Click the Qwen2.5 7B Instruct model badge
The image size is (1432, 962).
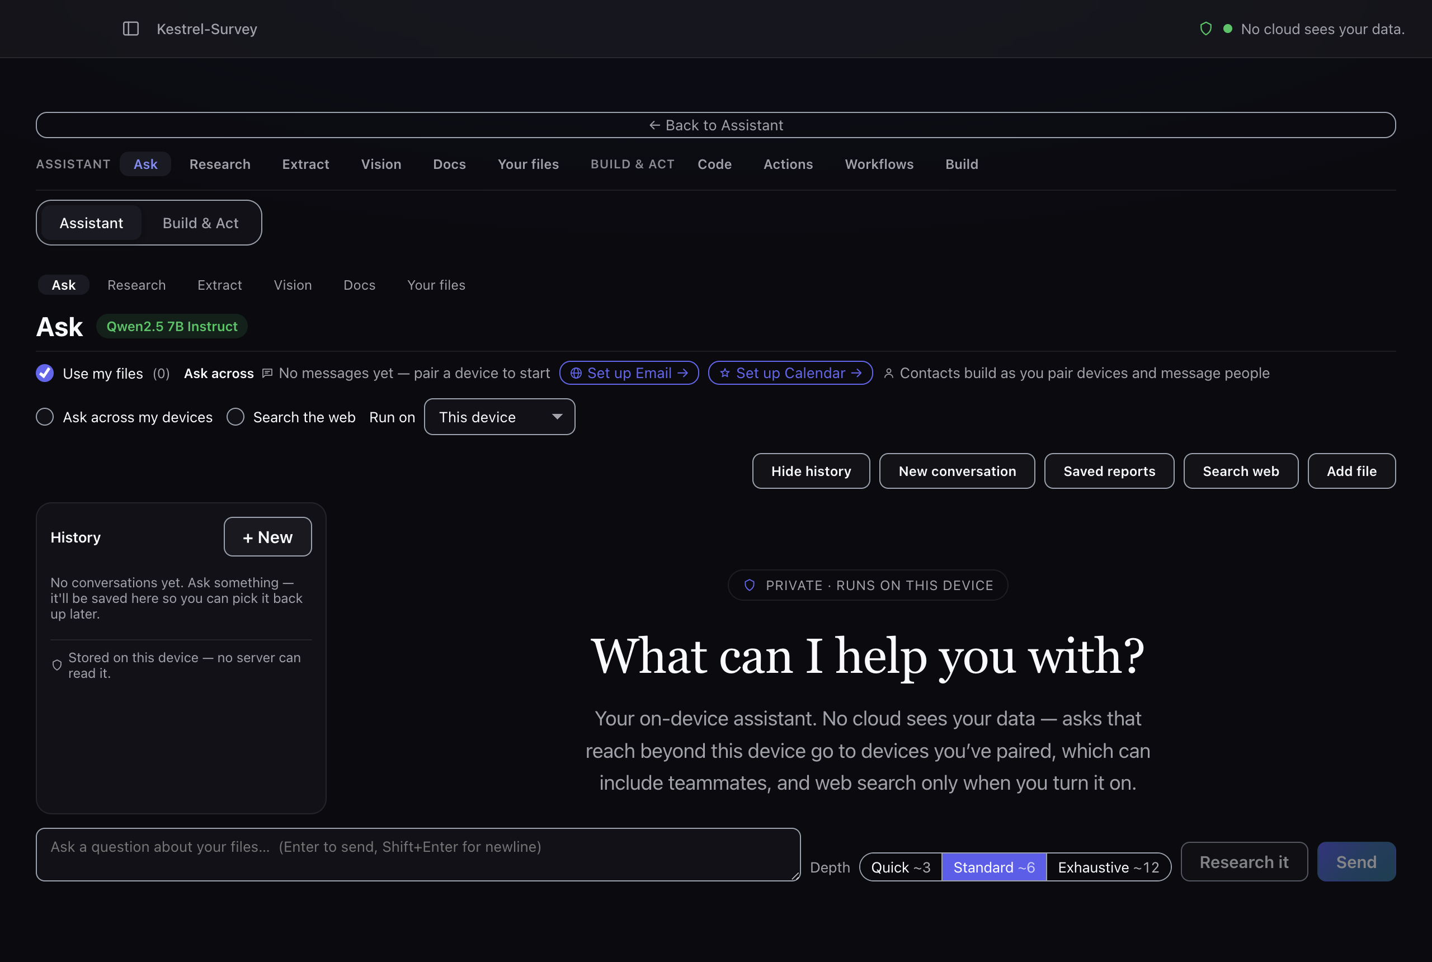172,327
